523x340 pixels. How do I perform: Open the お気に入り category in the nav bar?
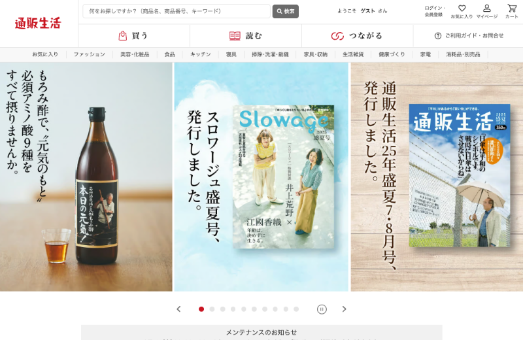(45, 54)
